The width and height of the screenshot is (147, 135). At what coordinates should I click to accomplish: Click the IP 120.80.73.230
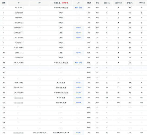(x=19, y=63)
